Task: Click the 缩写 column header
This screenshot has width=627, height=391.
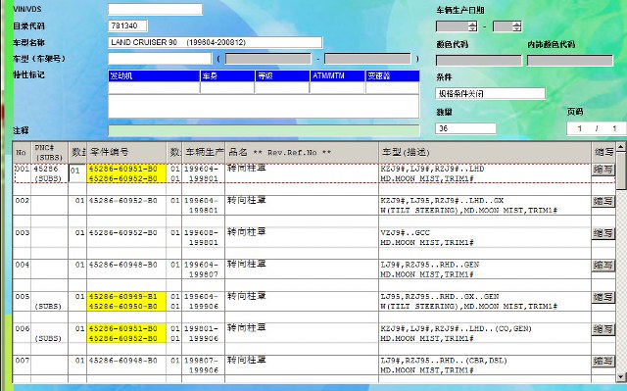Action: pyautogui.click(x=603, y=152)
